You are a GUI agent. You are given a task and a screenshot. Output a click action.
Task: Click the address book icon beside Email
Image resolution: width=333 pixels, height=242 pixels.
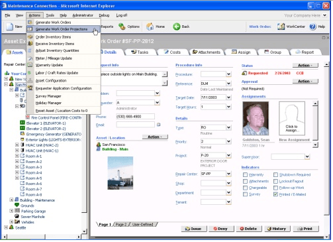(158, 125)
